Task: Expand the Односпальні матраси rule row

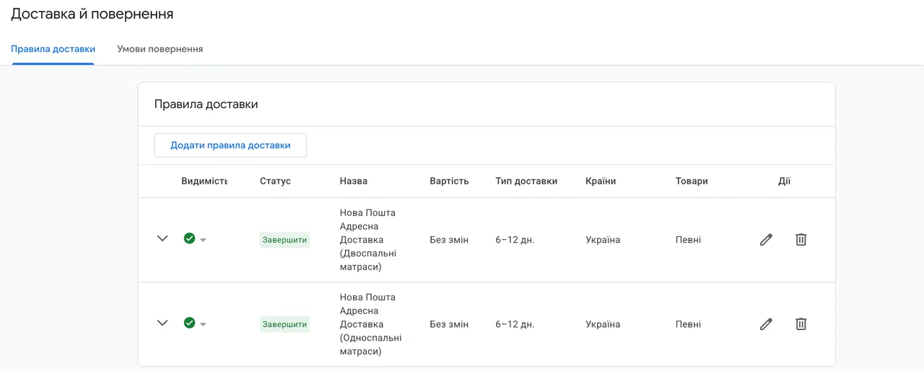Action: (x=162, y=323)
